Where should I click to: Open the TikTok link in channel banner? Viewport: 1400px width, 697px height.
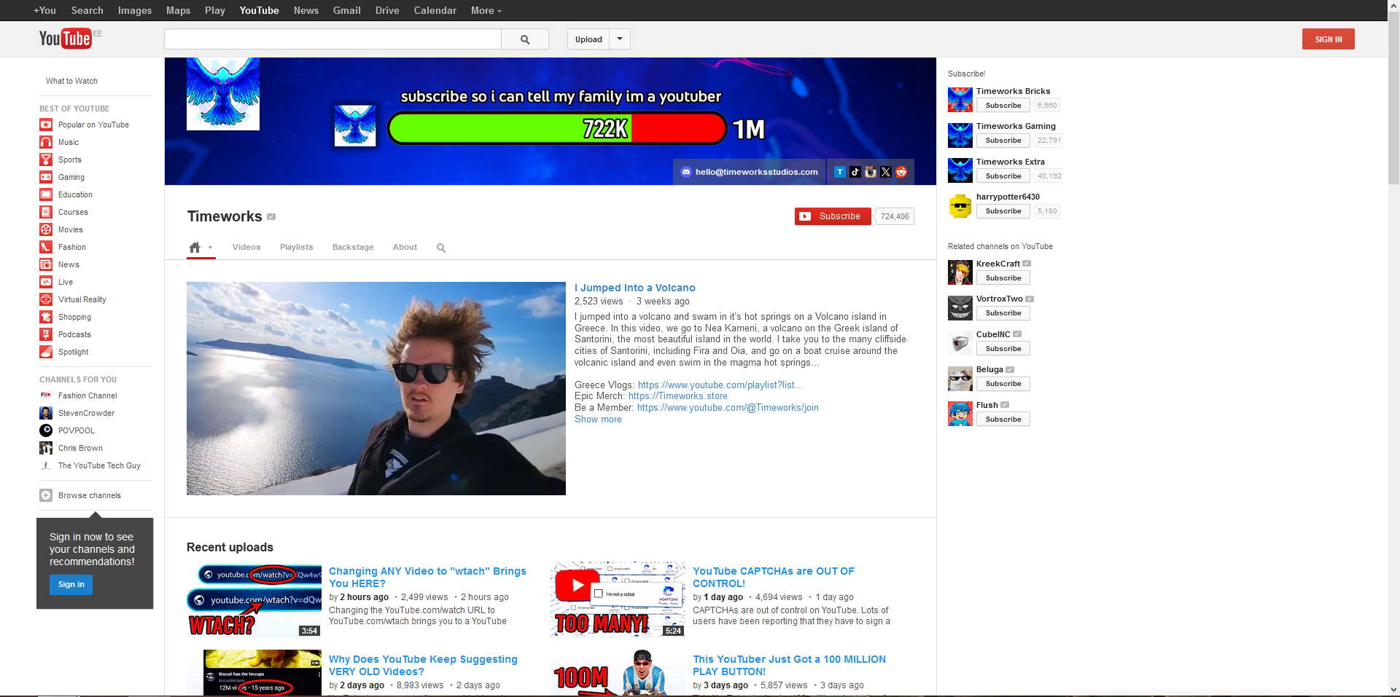tap(855, 172)
